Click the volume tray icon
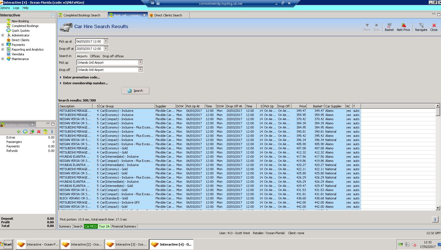The image size is (441, 250). point(414,244)
